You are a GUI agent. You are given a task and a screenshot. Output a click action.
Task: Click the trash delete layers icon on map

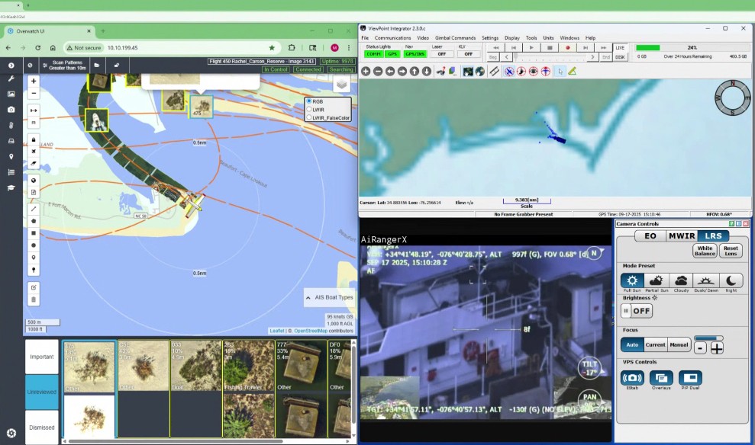[34, 299]
